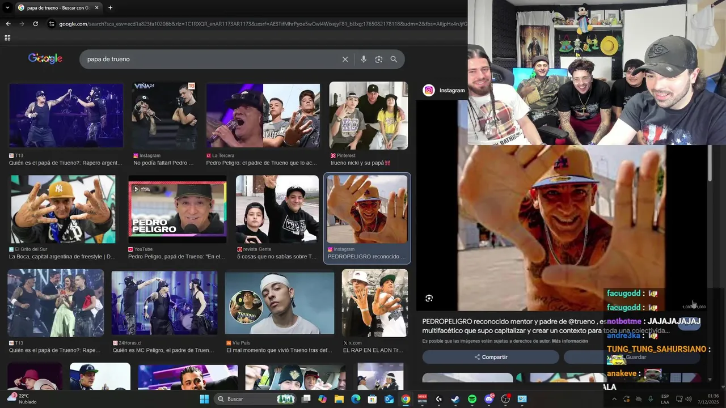Open Voicemeeter from the taskbar
This screenshot has width=726, height=408.
422,399
